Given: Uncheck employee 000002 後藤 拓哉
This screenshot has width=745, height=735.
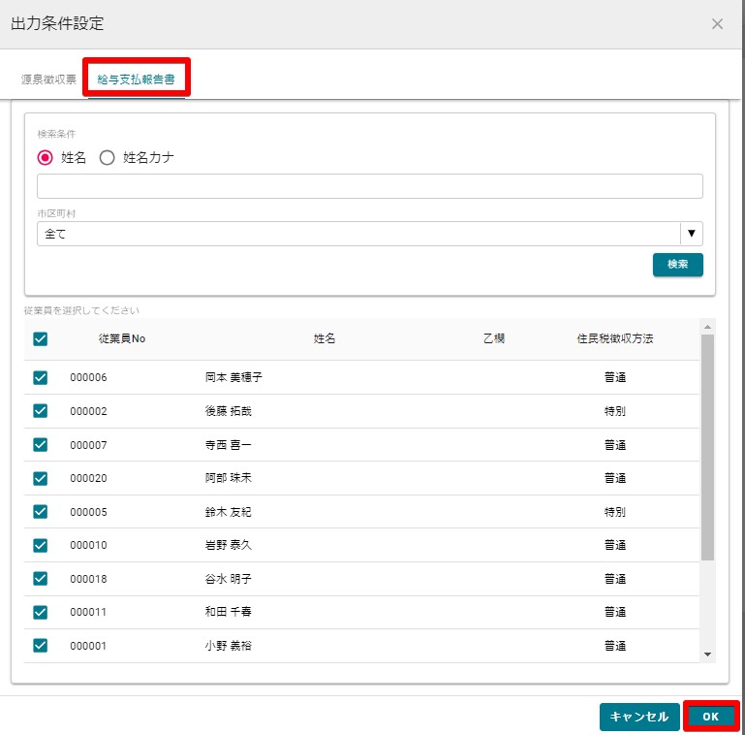Looking at the screenshot, I should click(x=41, y=411).
